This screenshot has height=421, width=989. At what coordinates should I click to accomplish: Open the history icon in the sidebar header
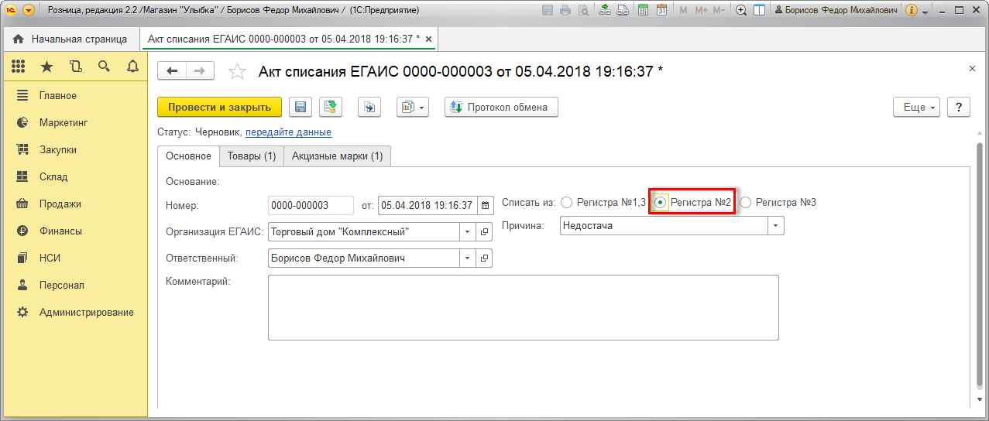pyautogui.click(x=75, y=67)
